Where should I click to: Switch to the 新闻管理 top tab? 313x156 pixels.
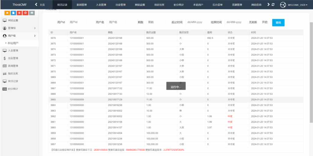click(82, 5)
